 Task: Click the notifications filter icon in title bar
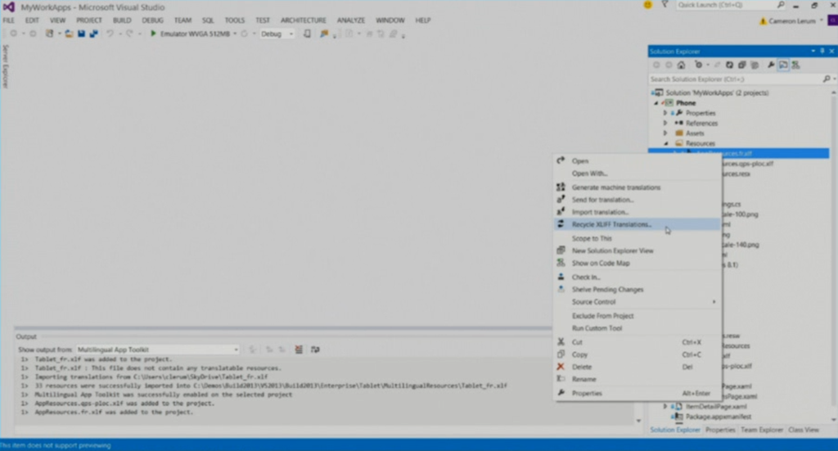click(x=665, y=5)
